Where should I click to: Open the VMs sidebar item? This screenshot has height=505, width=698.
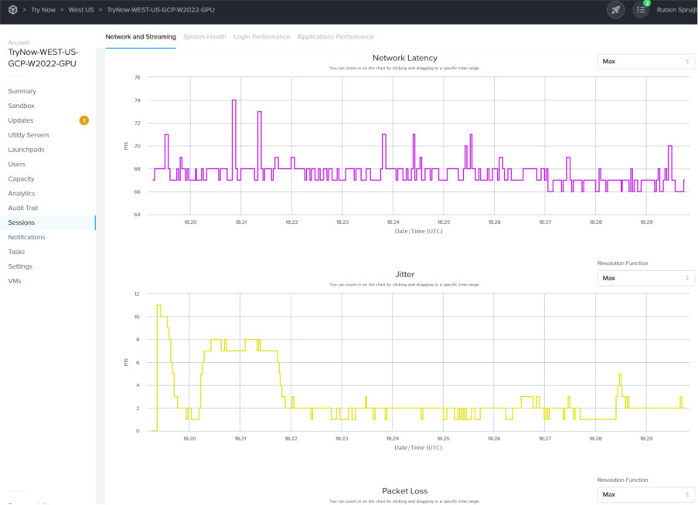[15, 281]
